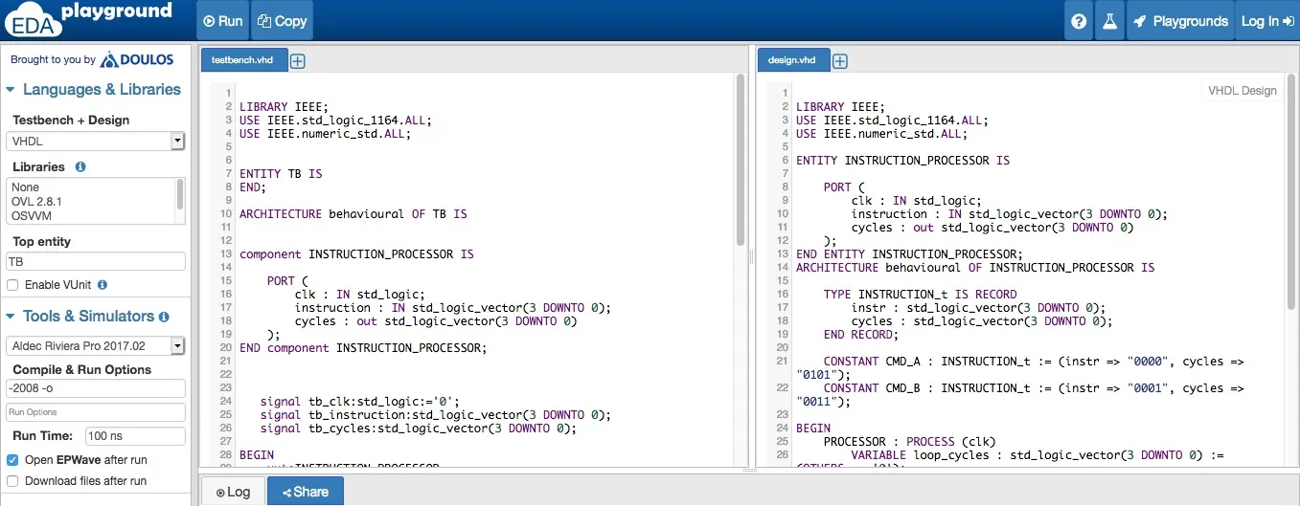Click the testbench editor vertical scrollbar
This screenshot has height=506, width=1300.
741,161
